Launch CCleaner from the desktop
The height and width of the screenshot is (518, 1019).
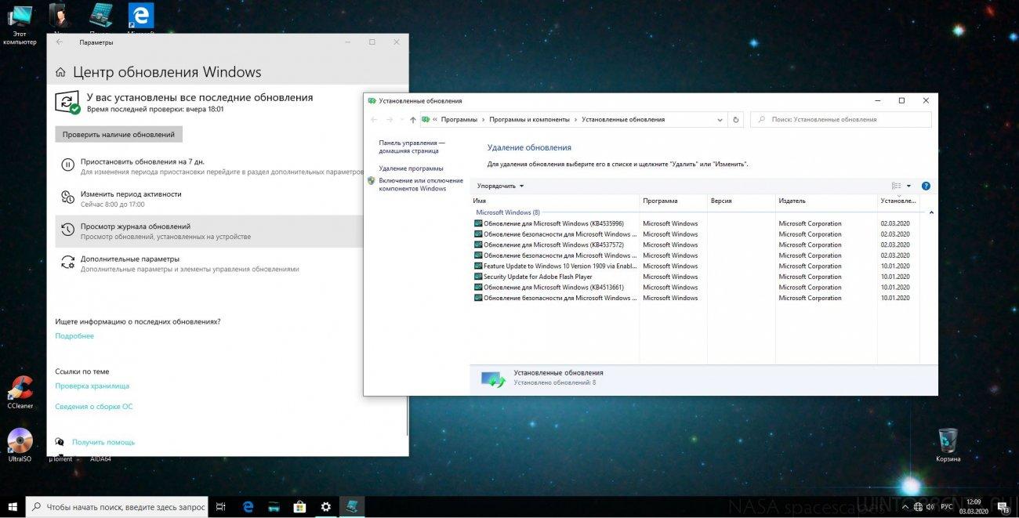[20, 392]
